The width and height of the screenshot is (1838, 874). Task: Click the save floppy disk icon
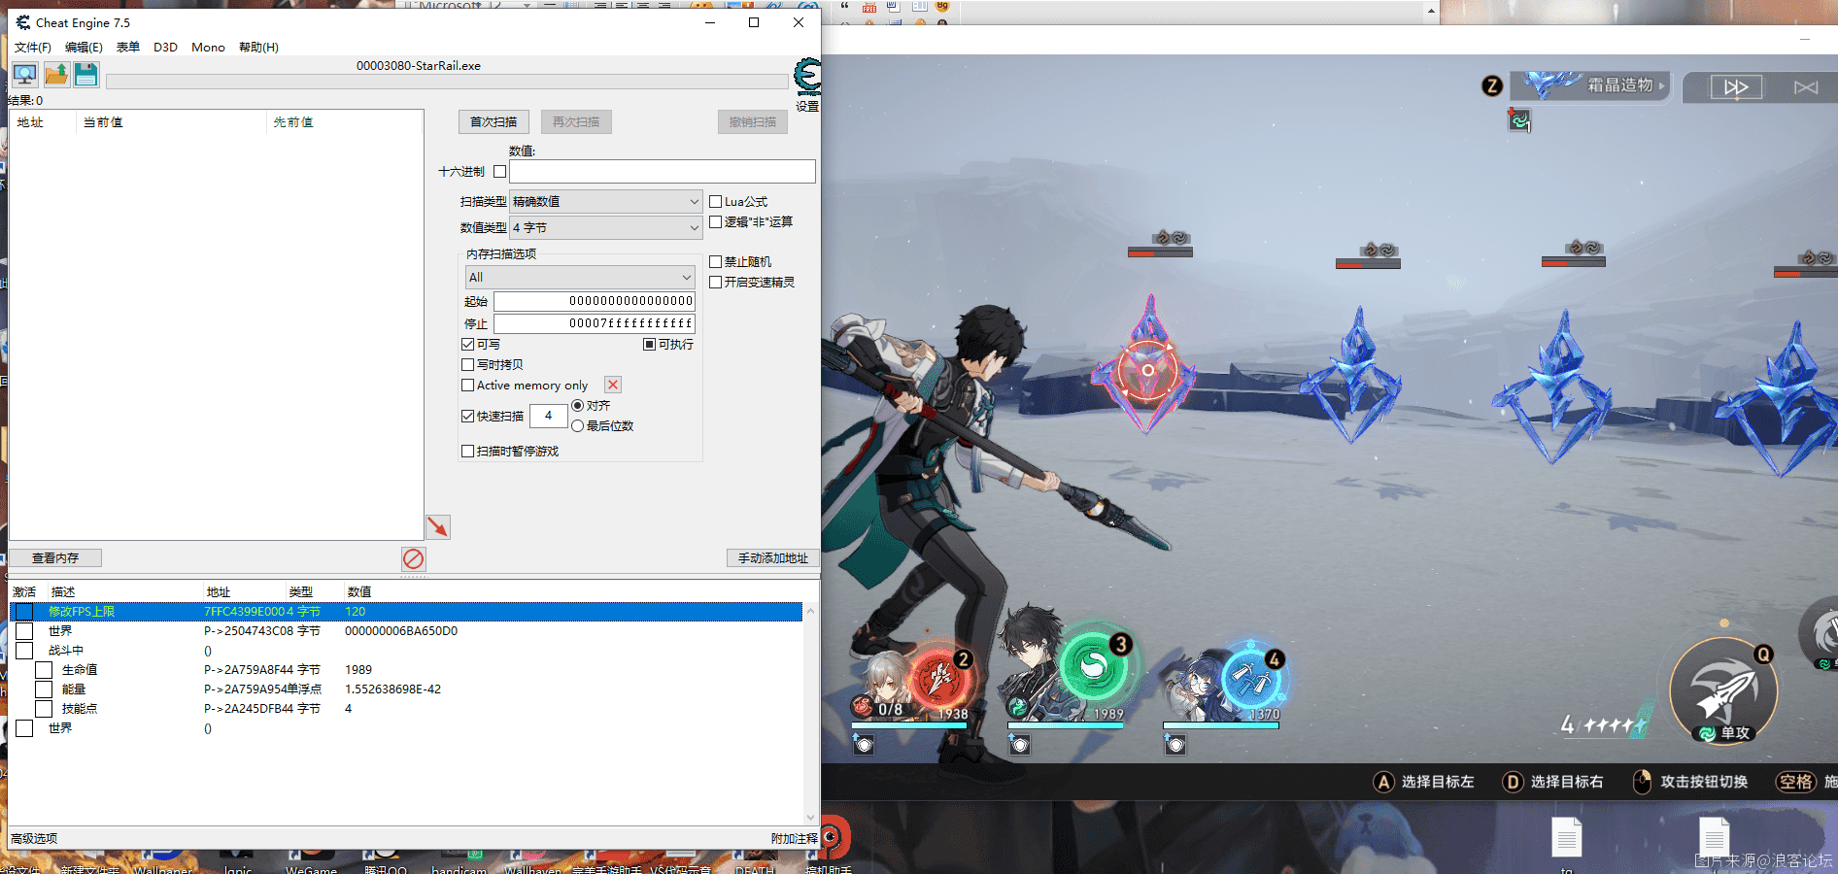(x=85, y=75)
